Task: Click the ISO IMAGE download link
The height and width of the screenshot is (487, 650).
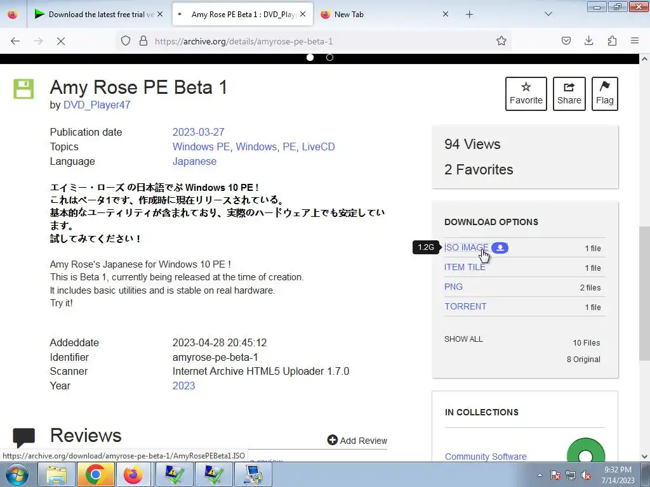Action: [466, 248]
